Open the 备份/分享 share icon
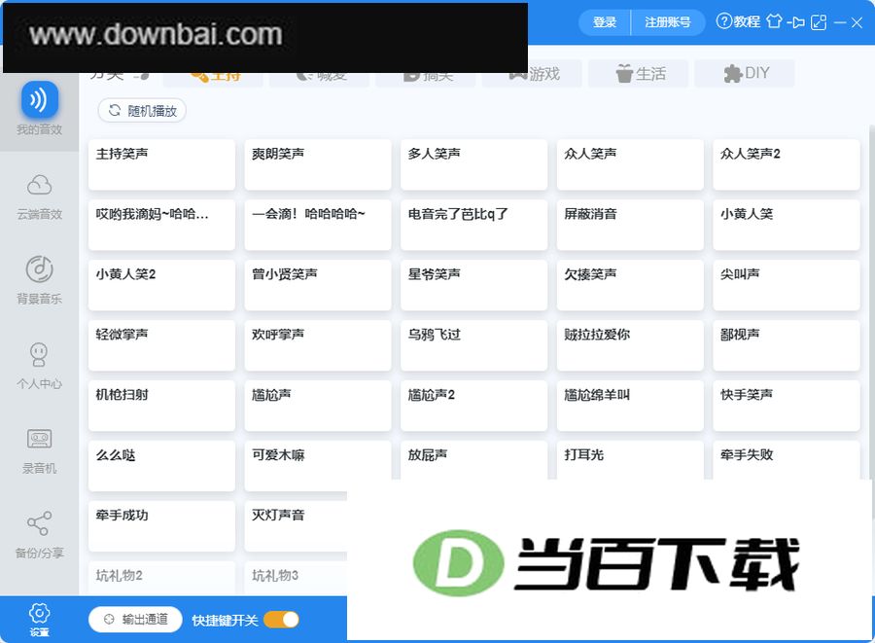 (x=39, y=523)
